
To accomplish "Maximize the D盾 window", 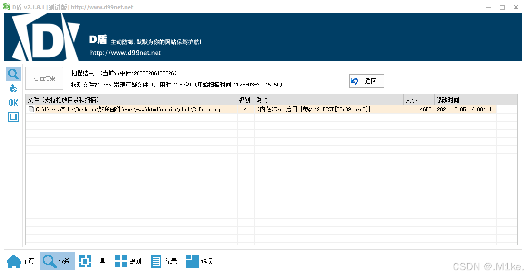I will coord(502,7).
